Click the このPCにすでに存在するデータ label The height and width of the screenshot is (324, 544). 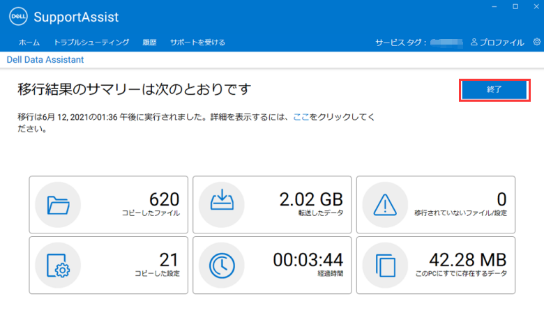click(x=461, y=273)
